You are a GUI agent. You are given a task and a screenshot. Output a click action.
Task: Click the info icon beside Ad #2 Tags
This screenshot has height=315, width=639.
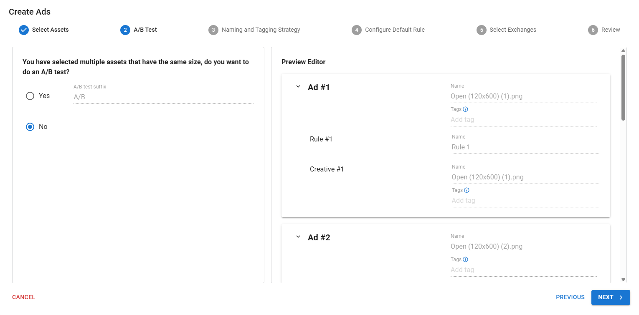click(x=465, y=260)
